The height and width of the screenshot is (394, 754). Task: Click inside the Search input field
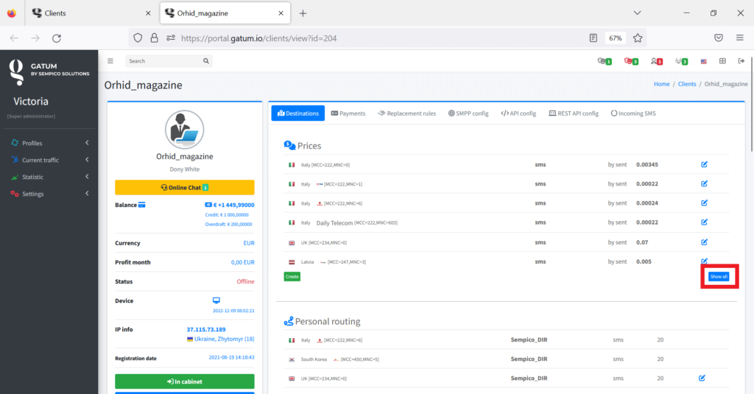(163, 61)
